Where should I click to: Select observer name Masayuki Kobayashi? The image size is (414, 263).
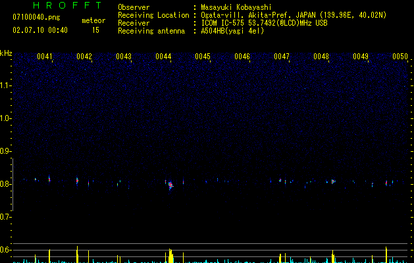(x=236, y=7)
